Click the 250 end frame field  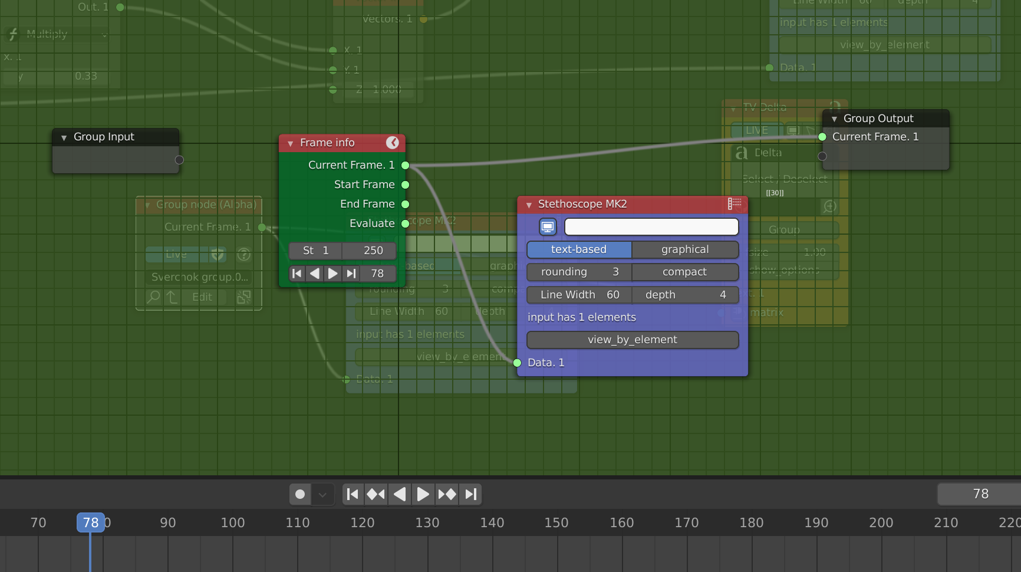(x=369, y=251)
